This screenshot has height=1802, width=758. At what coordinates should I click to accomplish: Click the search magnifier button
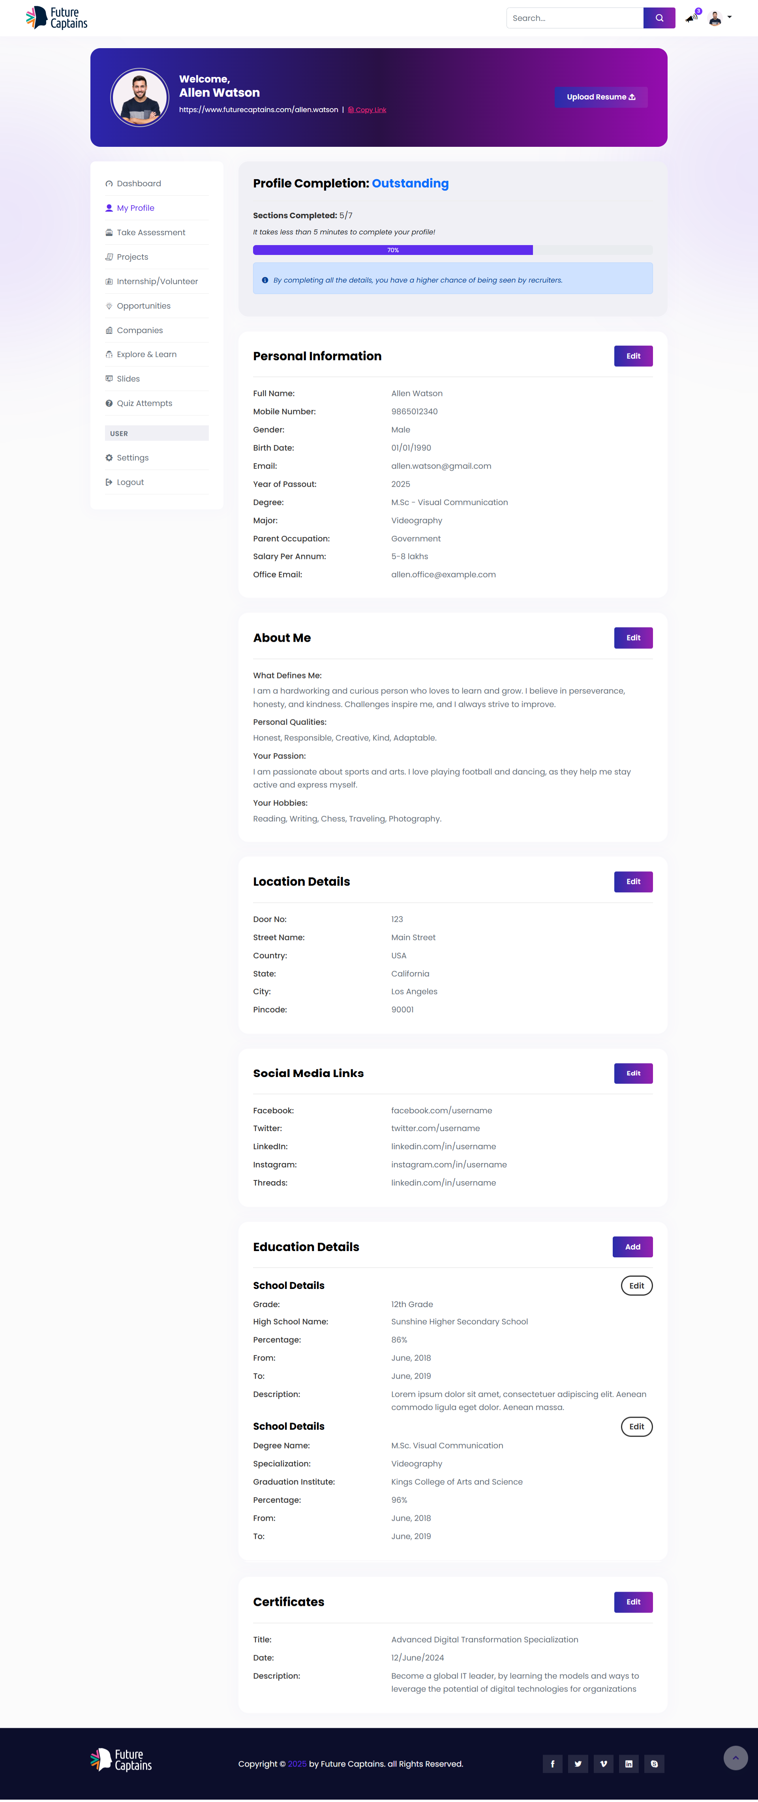[x=659, y=18]
